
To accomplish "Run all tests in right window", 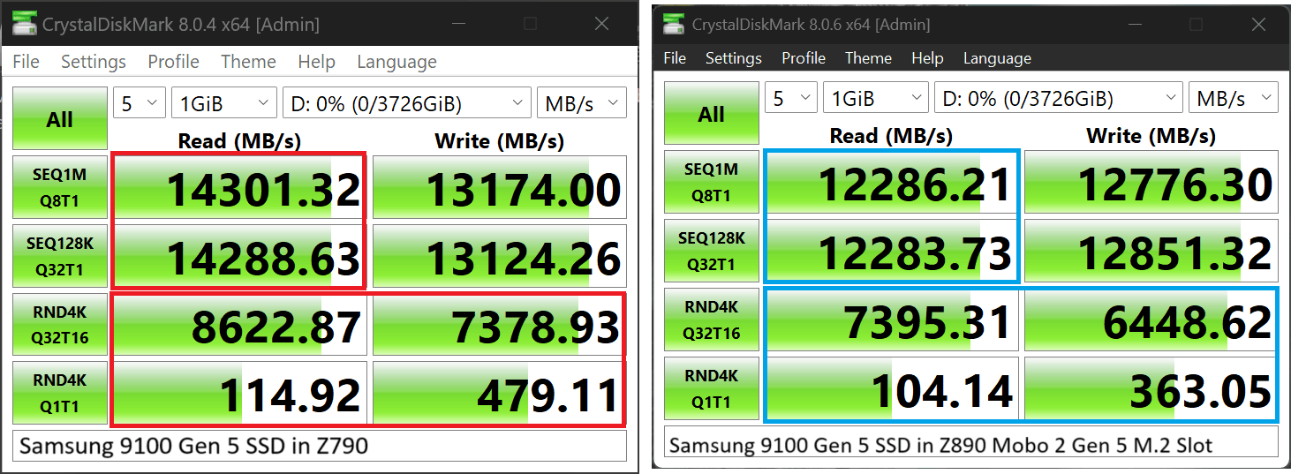I will click(712, 115).
